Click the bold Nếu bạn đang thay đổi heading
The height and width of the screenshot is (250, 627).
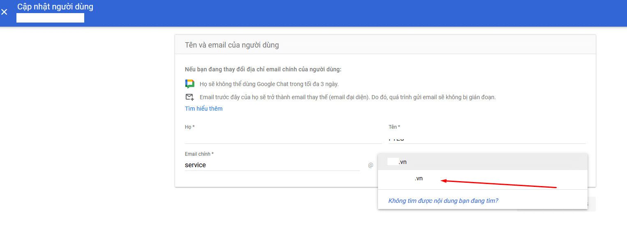point(263,69)
